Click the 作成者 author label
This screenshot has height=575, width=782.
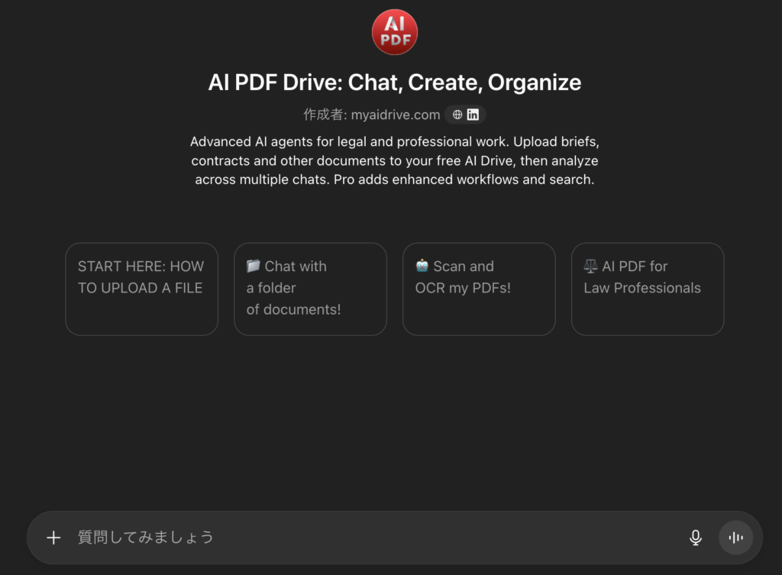pos(324,115)
